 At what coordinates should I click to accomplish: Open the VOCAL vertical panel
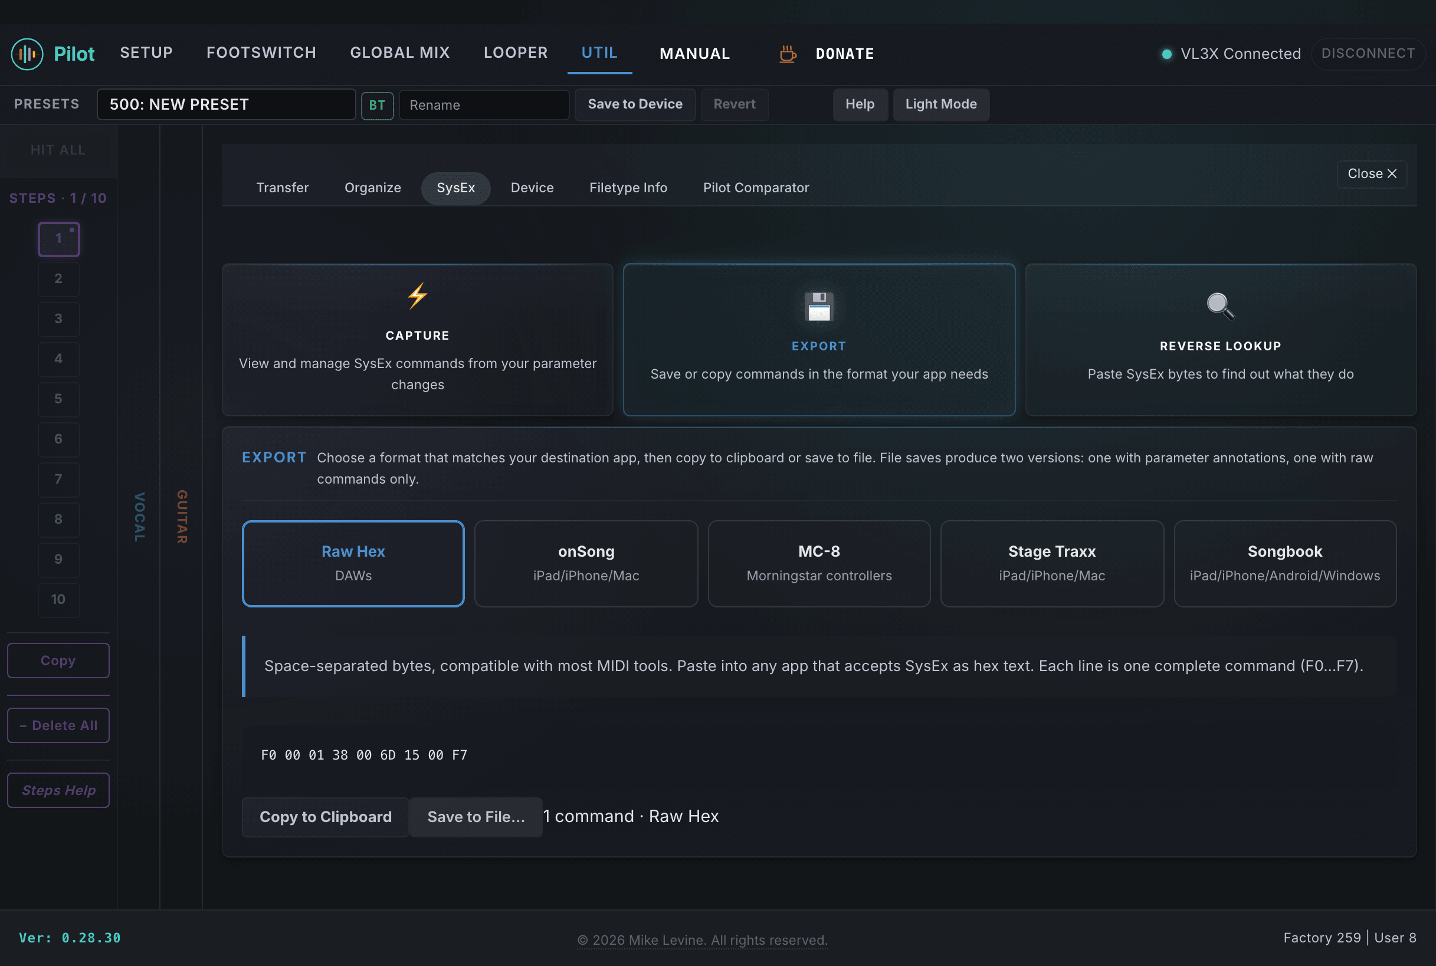139,518
